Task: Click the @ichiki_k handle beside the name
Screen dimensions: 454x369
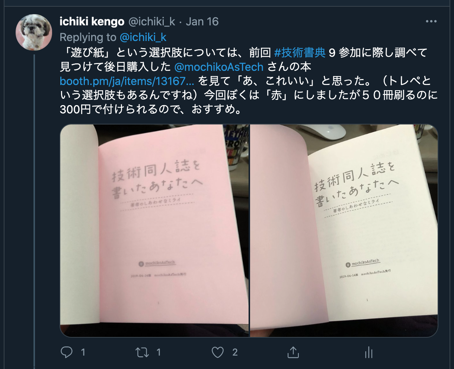Action: 151,22
